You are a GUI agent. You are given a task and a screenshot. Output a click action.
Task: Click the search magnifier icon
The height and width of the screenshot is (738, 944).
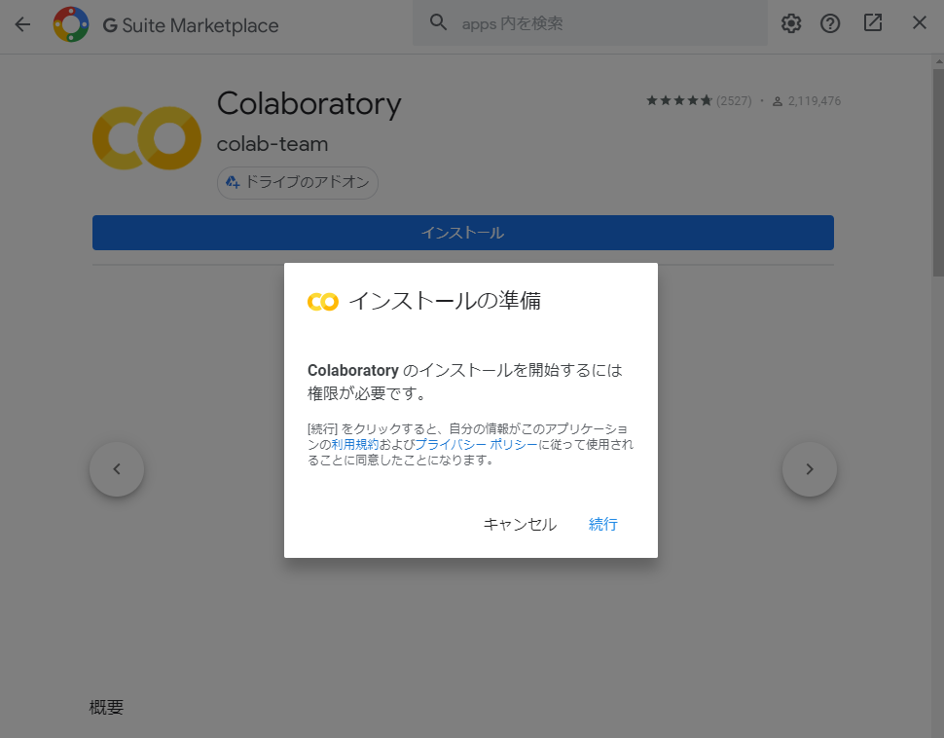coord(438,21)
